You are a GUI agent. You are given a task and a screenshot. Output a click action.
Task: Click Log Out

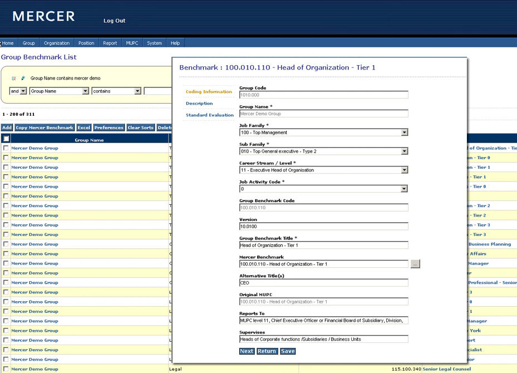pos(114,21)
